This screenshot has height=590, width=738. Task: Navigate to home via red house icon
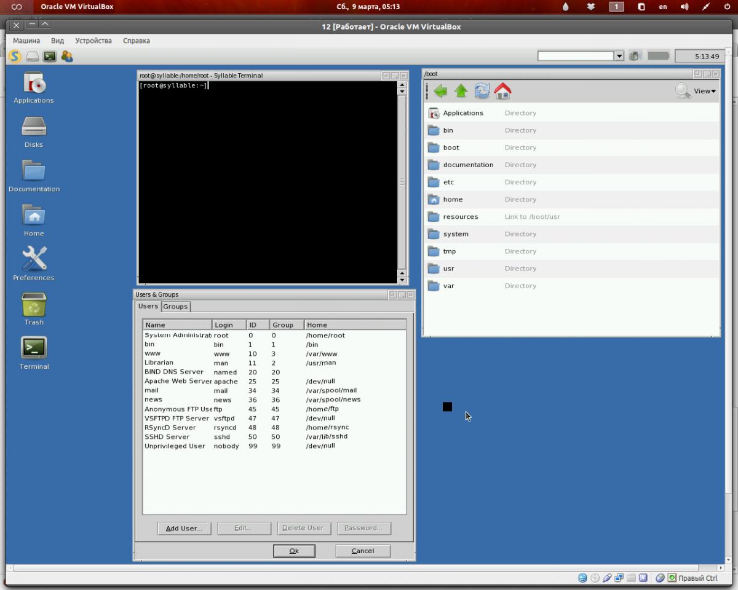pos(502,92)
